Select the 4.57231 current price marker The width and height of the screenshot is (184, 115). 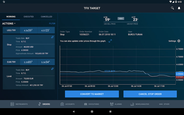(x=180, y=77)
